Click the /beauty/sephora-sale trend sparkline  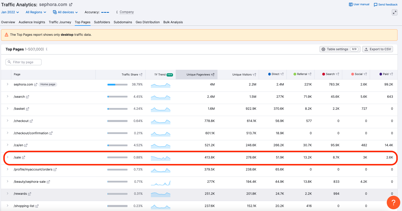click(160, 182)
